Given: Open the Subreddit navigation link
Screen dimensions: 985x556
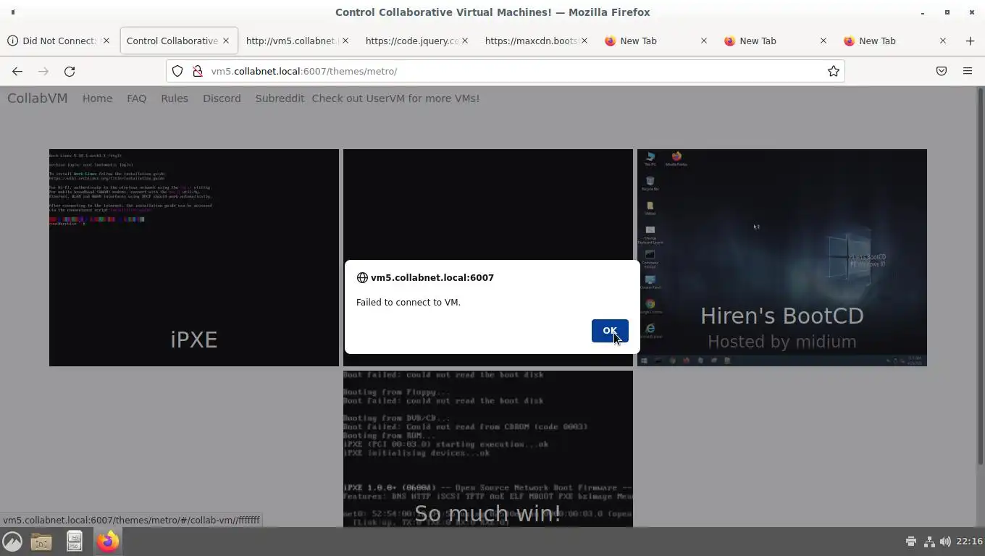Looking at the screenshot, I should (x=280, y=98).
